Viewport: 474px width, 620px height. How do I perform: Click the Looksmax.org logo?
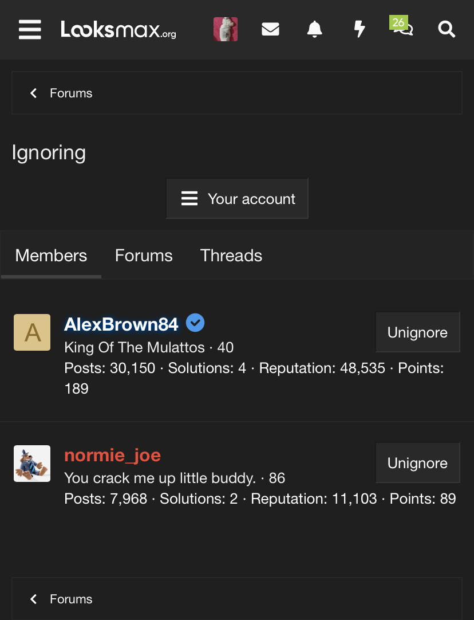click(x=118, y=29)
